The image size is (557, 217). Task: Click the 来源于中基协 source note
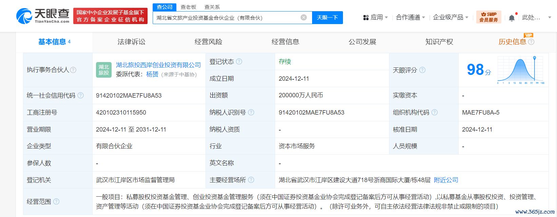[179, 74]
